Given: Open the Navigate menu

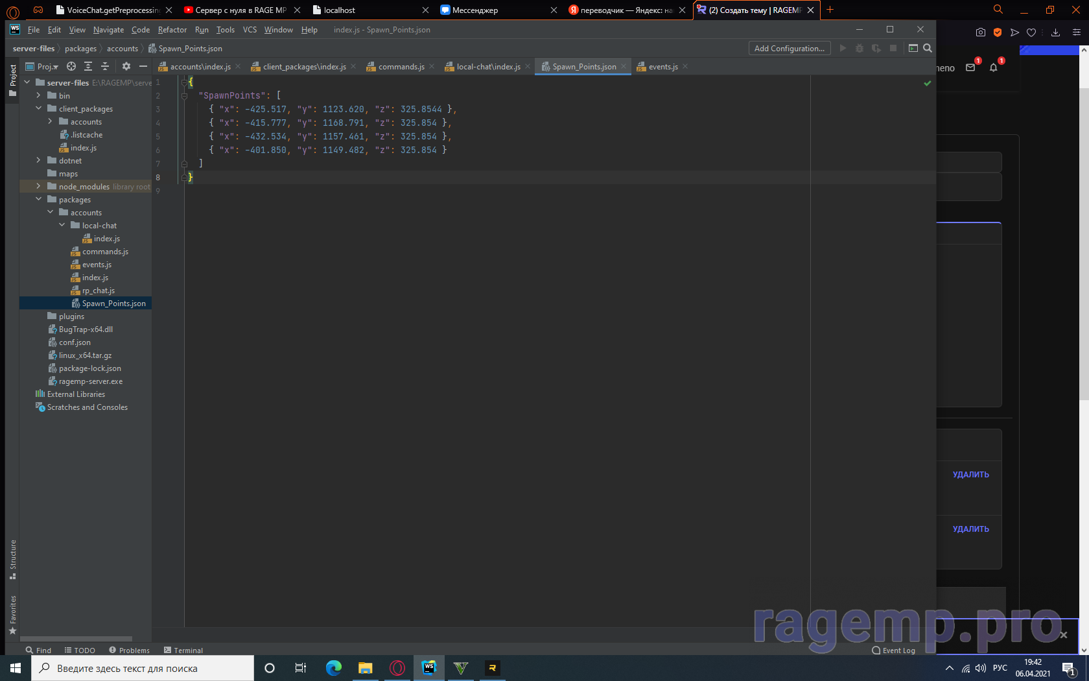Looking at the screenshot, I should click(108, 30).
